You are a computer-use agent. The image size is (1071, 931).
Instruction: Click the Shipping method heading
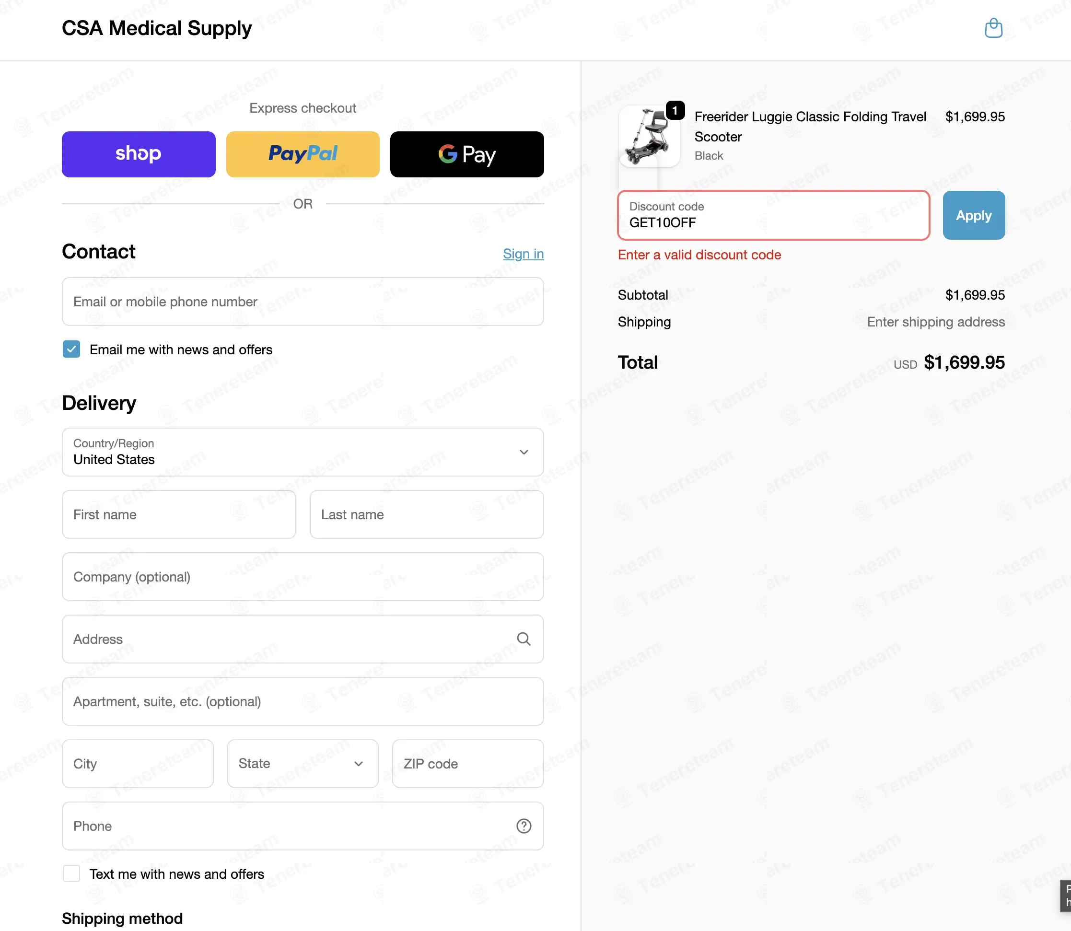(x=122, y=918)
